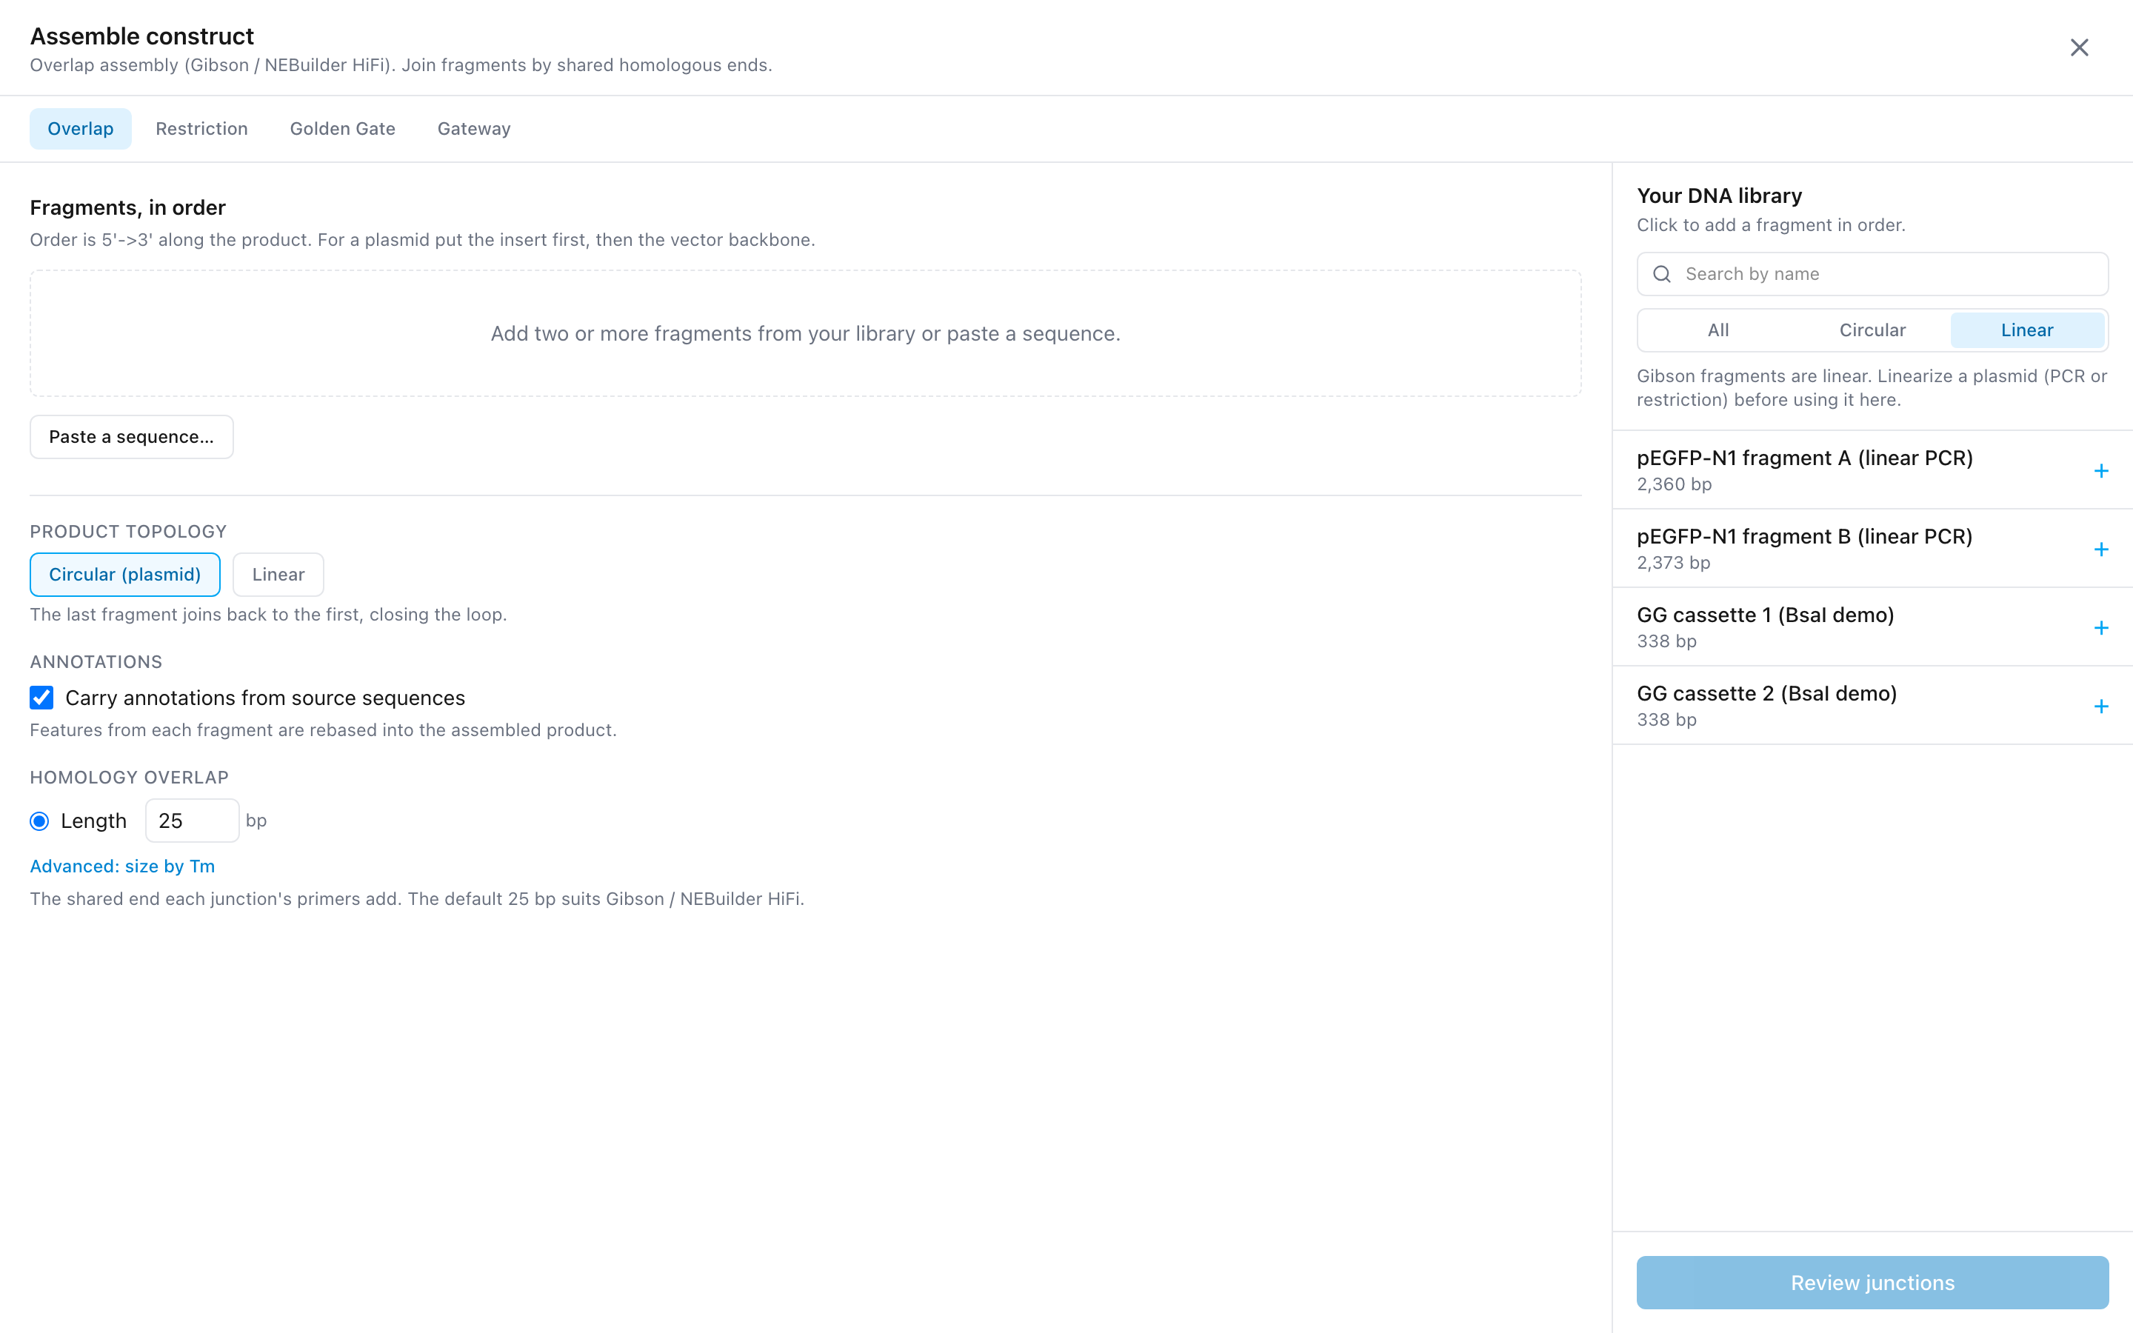Filter library to All sequences
This screenshot has height=1333, width=2133.
click(x=1718, y=330)
